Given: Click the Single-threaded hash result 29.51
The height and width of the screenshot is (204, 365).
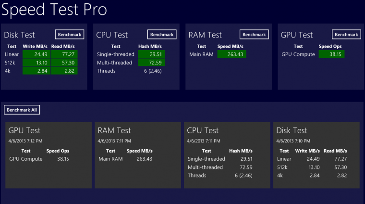Looking at the screenshot, I should (x=151, y=54).
